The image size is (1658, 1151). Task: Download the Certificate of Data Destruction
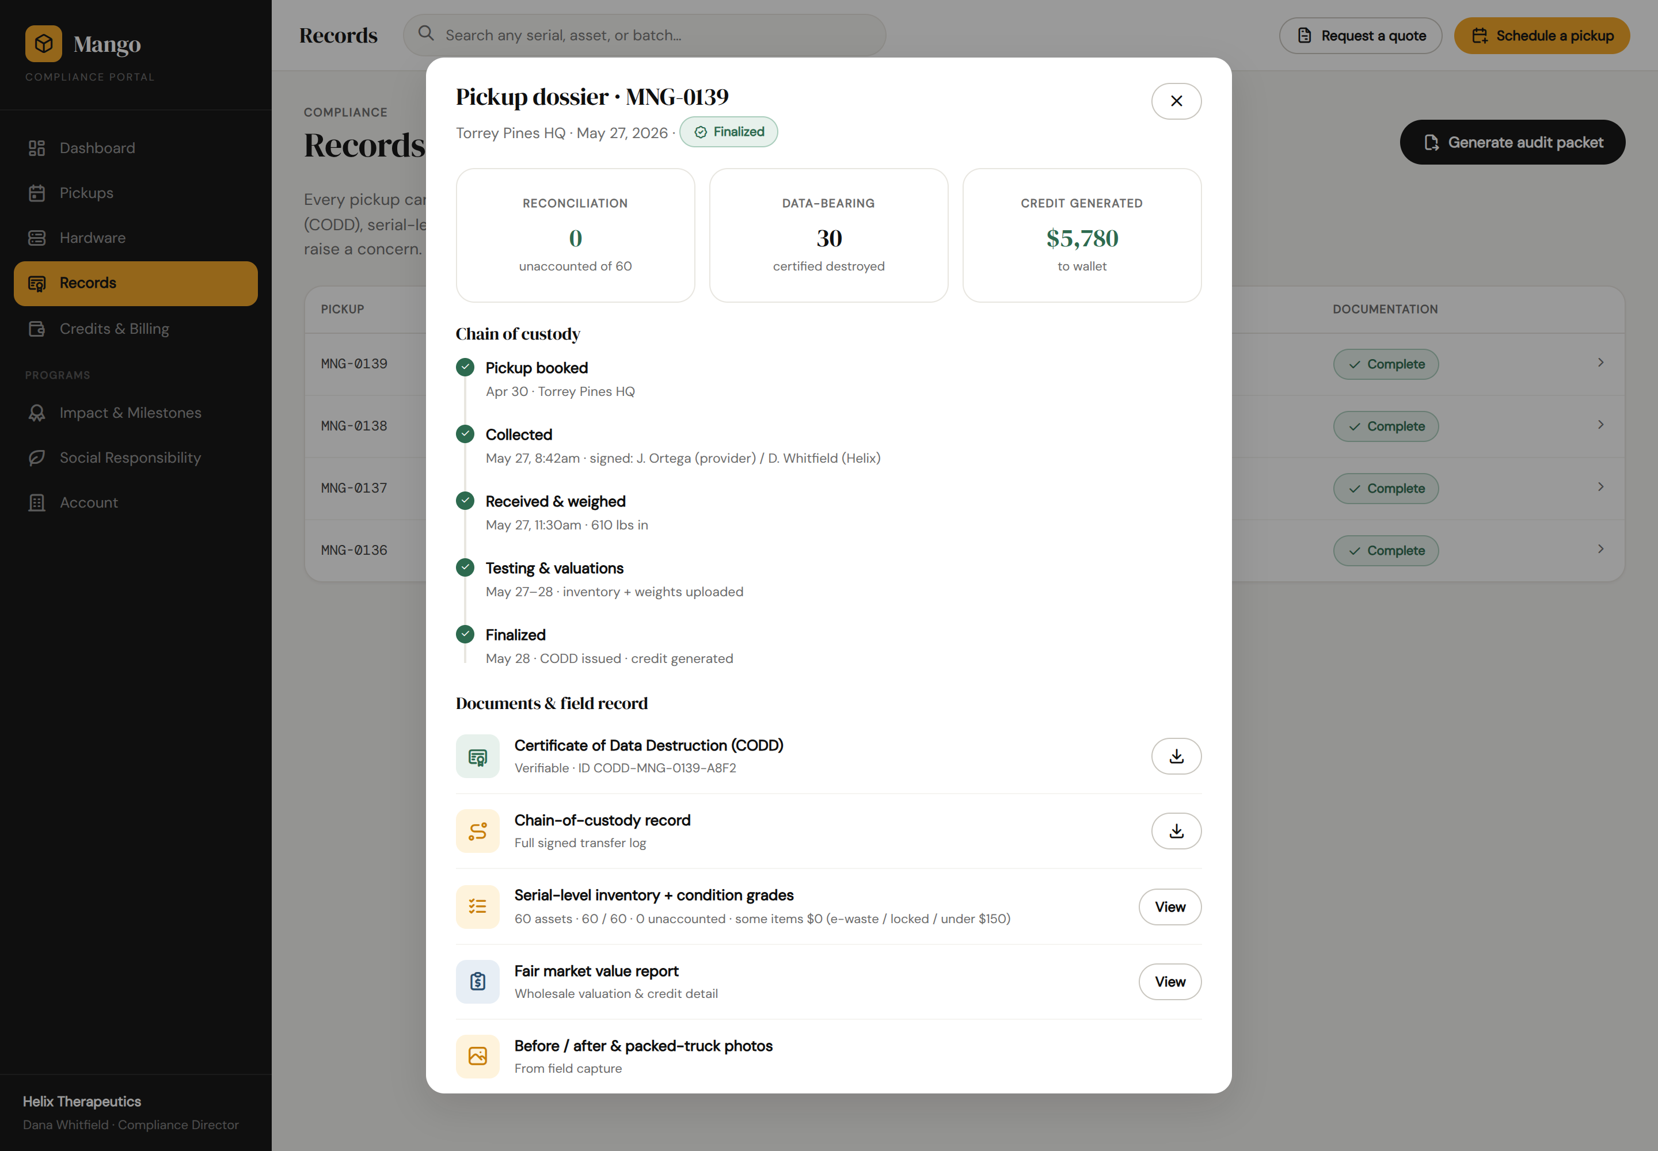1176,756
